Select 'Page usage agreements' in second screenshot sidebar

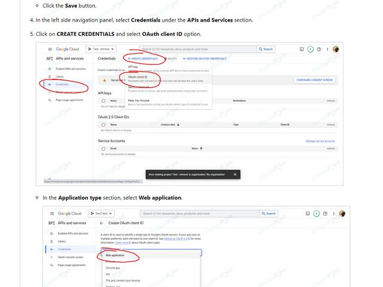(x=72, y=265)
